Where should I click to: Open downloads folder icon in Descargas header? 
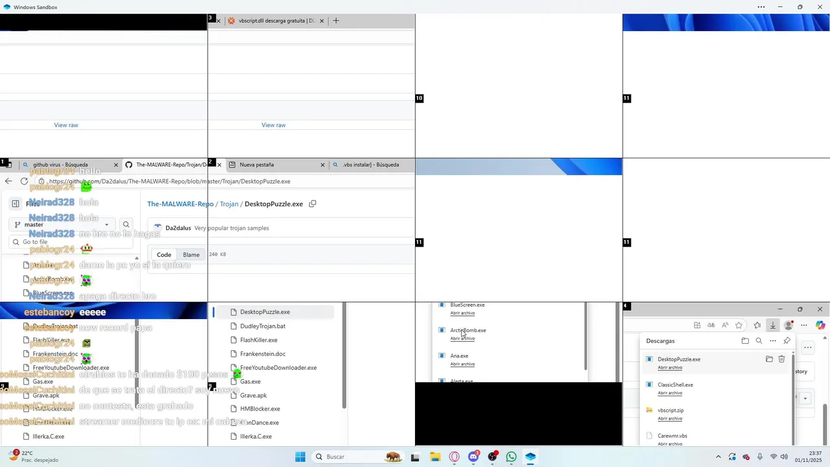click(745, 341)
